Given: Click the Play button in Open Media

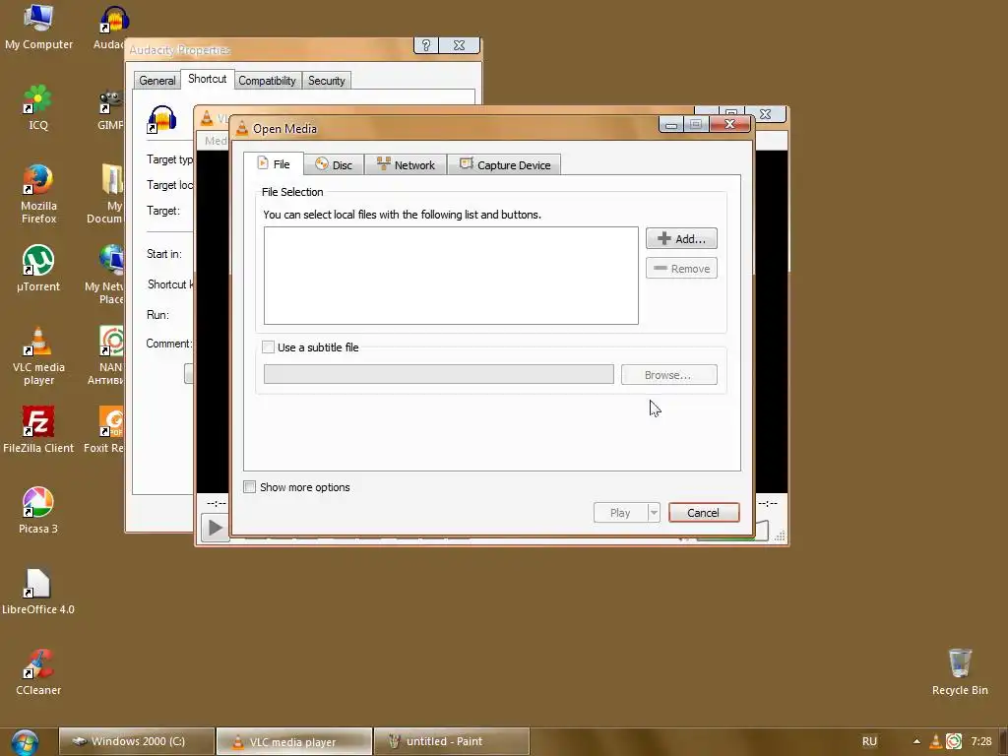Looking at the screenshot, I should [x=620, y=512].
